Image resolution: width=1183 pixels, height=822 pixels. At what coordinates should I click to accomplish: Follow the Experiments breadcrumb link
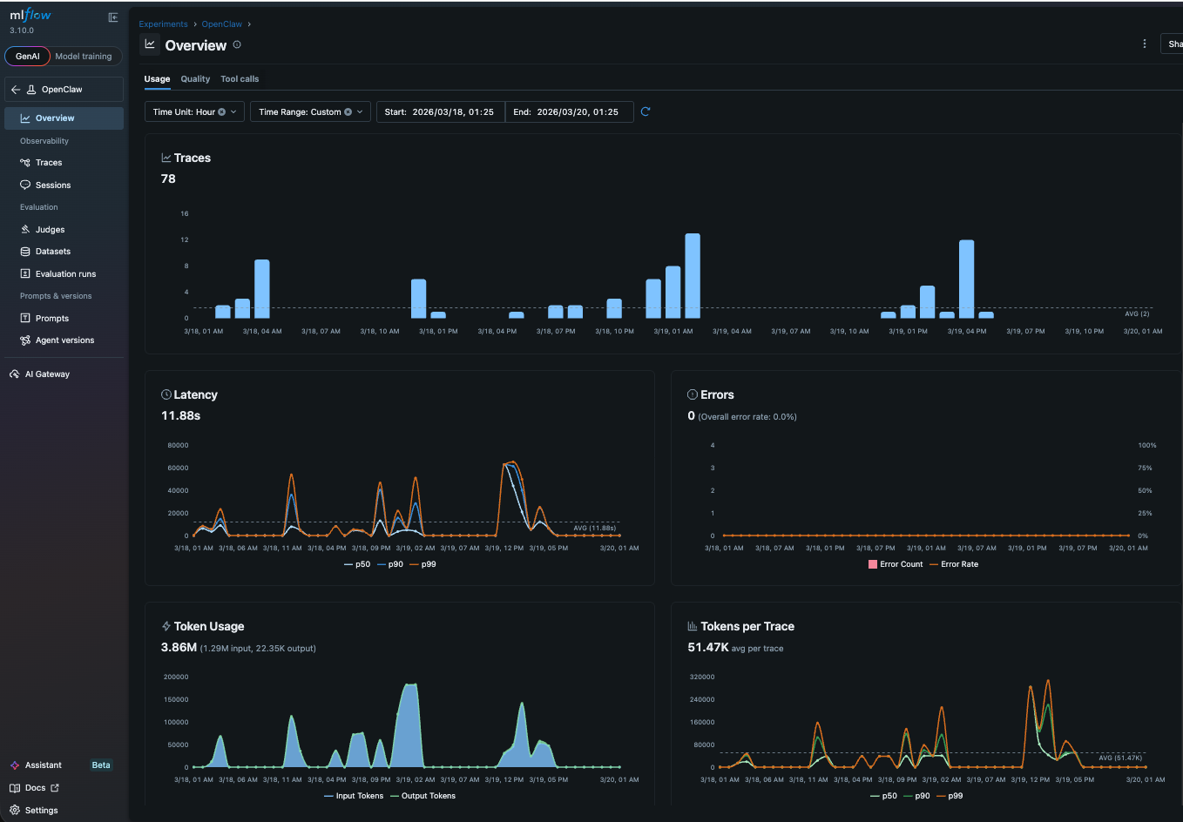point(163,24)
